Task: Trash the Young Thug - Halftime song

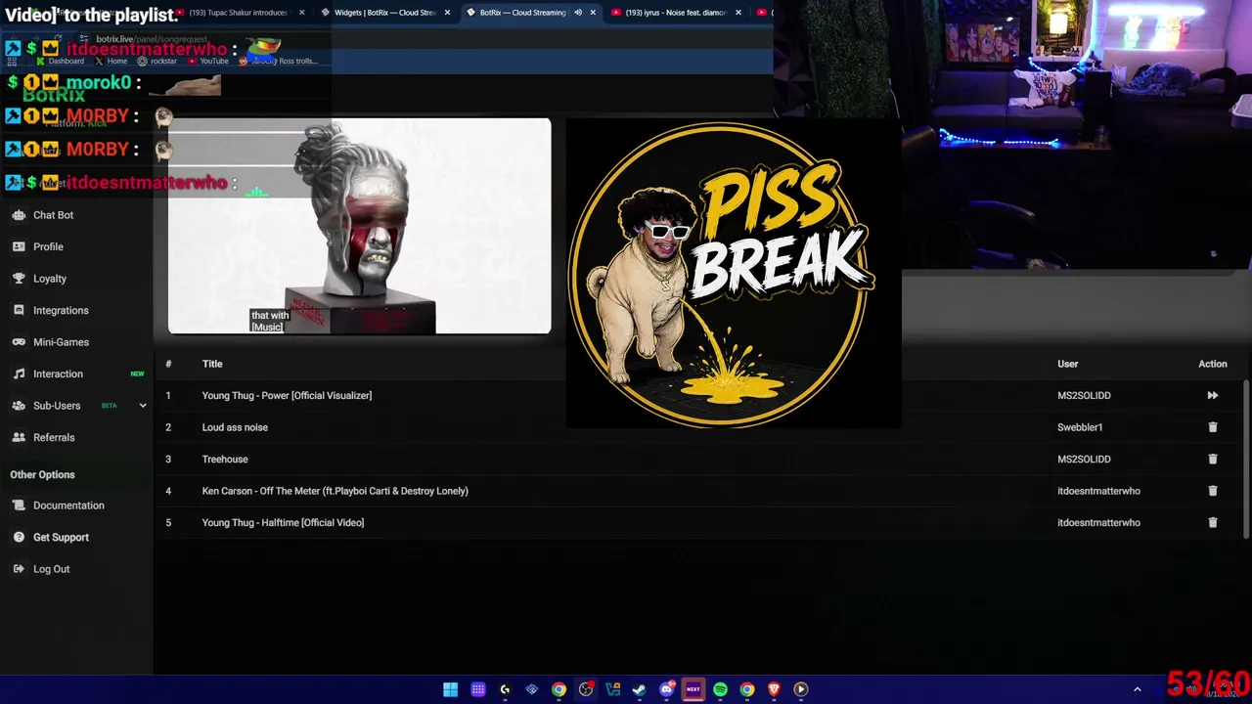Action: pyautogui.click(x=1213, y=522)
